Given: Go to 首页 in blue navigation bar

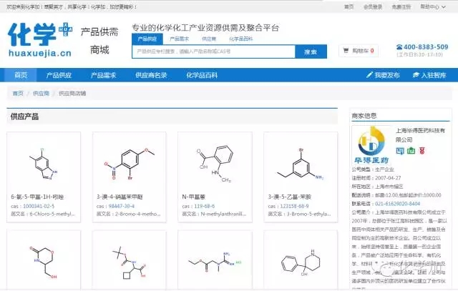Looking at the screenshot, I should [x=21, y=75].
